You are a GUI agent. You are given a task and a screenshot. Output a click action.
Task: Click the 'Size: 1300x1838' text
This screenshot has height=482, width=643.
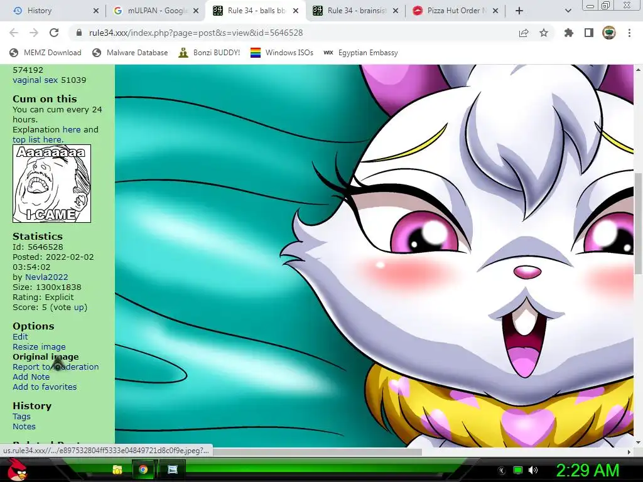click(x=46, y=287)
